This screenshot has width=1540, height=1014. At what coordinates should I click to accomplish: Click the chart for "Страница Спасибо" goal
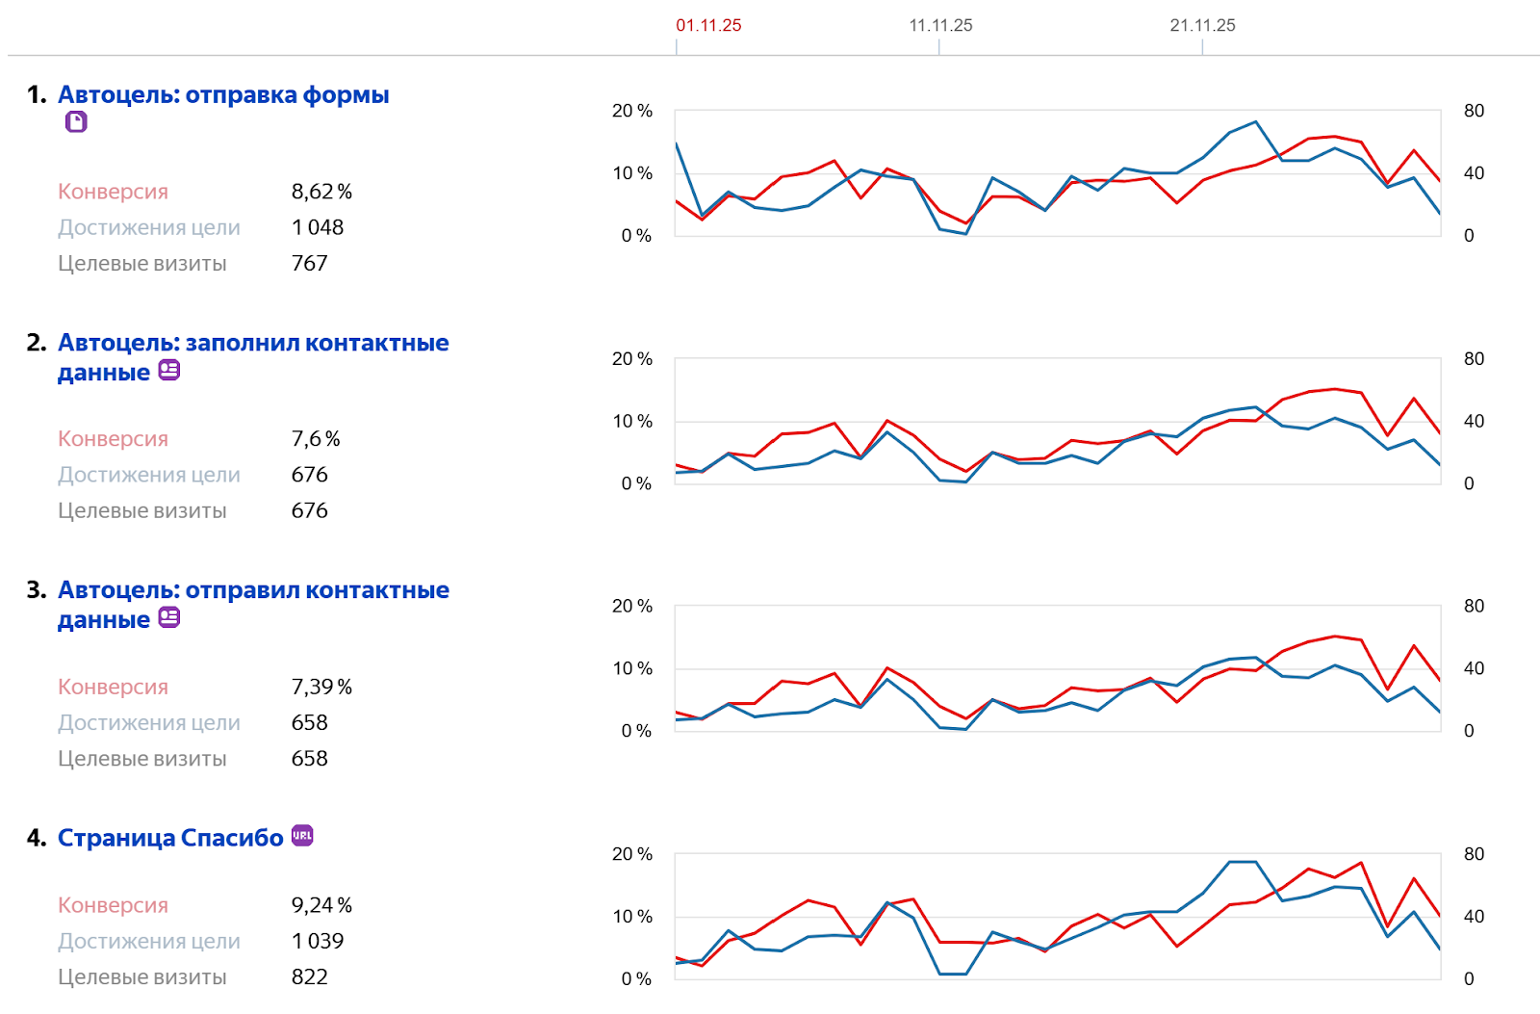tap(1057, 916)
